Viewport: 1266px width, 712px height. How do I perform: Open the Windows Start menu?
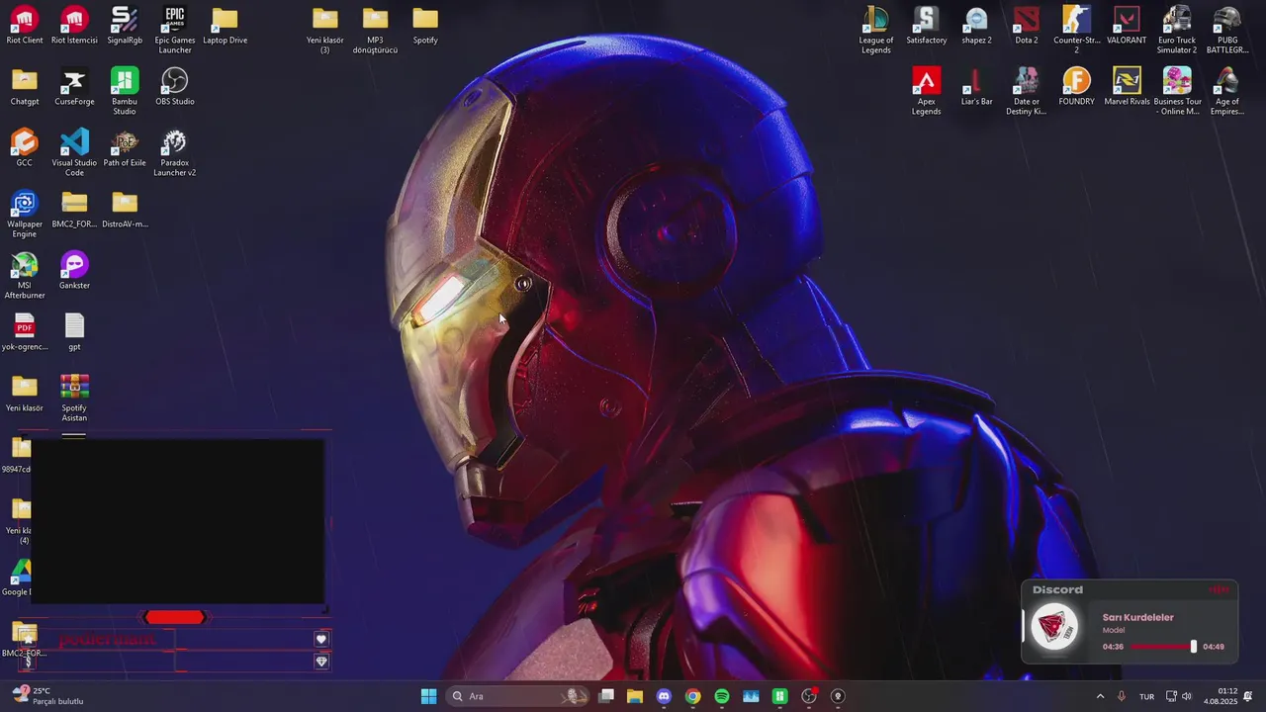pos(428,696)
